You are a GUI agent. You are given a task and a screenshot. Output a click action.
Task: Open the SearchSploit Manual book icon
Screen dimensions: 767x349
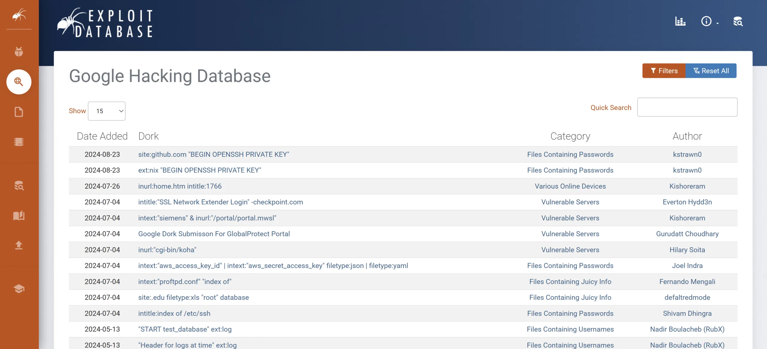pos(19,216)
